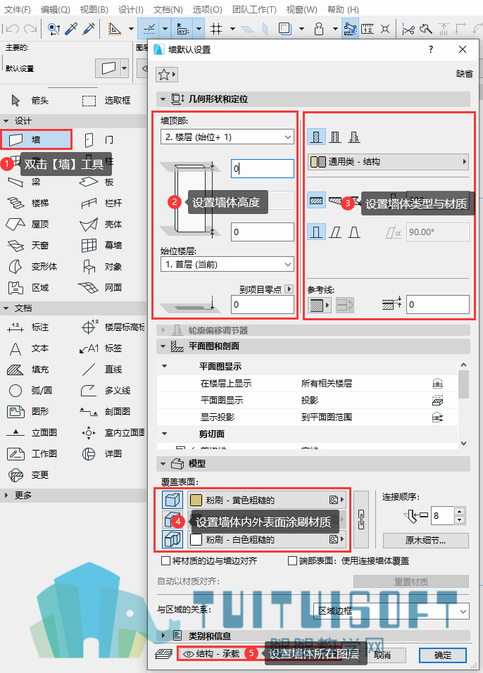Viewport: 483px width, 673px height.
Task: Select the Fill (填充) tool
Action: tap(28, 370)
